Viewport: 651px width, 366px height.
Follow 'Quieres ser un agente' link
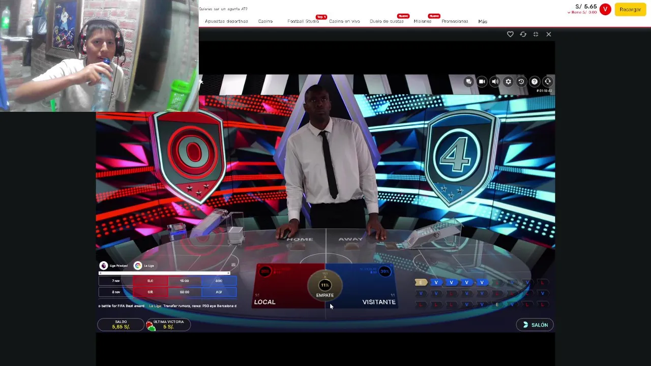[x=223, y=9]
